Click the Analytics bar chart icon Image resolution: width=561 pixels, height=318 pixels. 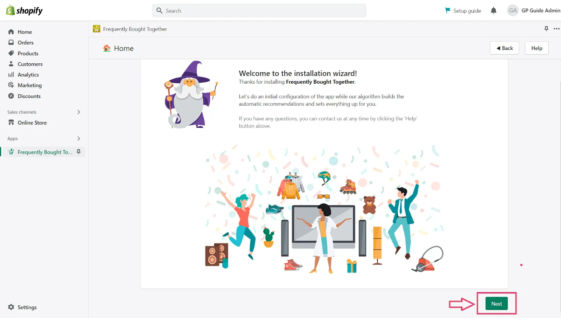pyautogui.click(x=11, y=75)
